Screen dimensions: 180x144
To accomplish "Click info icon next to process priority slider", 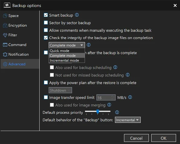I will (117, 112).
